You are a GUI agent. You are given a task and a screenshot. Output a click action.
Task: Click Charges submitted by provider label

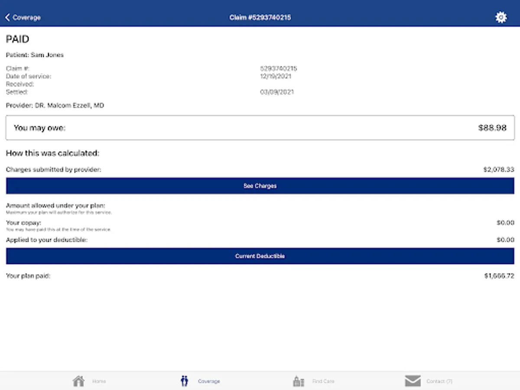pos(53,170)
